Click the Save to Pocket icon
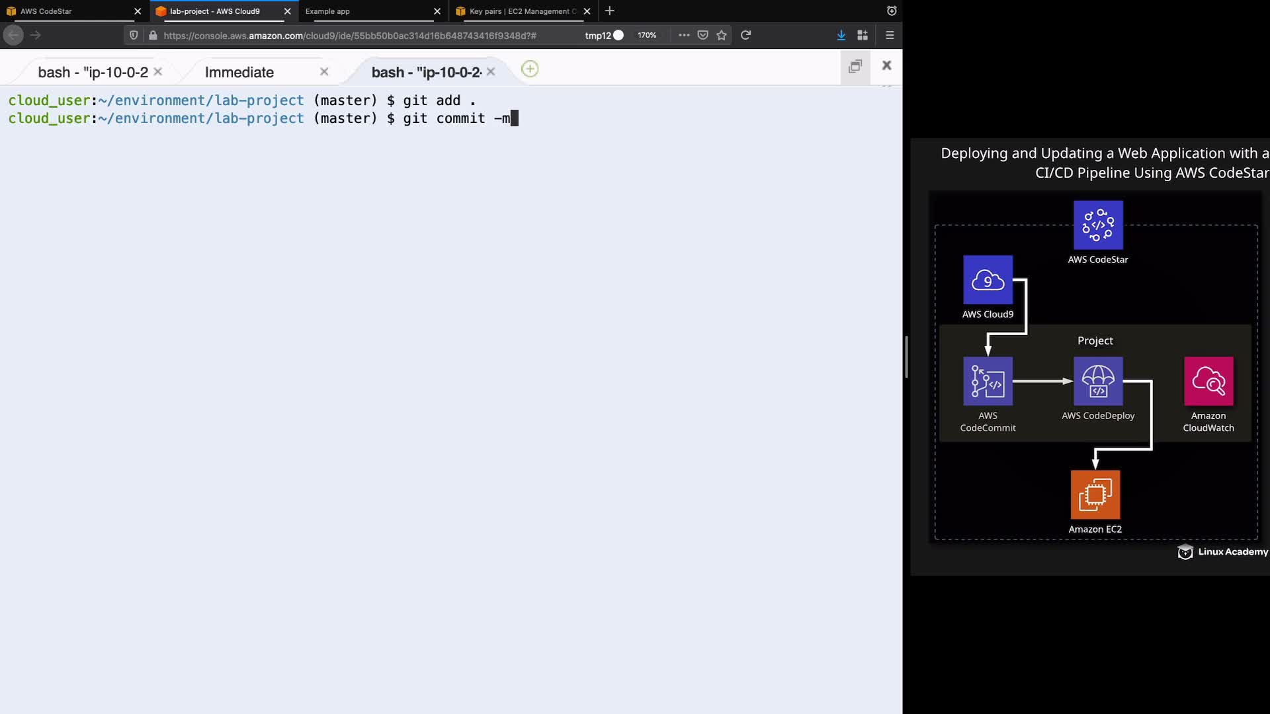The image size is (1270, 714). coord(703,35)
